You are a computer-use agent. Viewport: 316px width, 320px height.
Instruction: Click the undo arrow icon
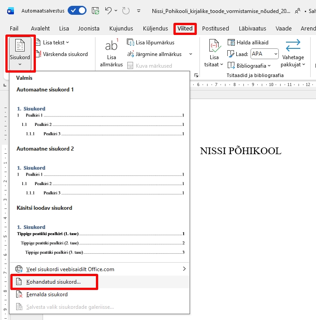point(108,10)
